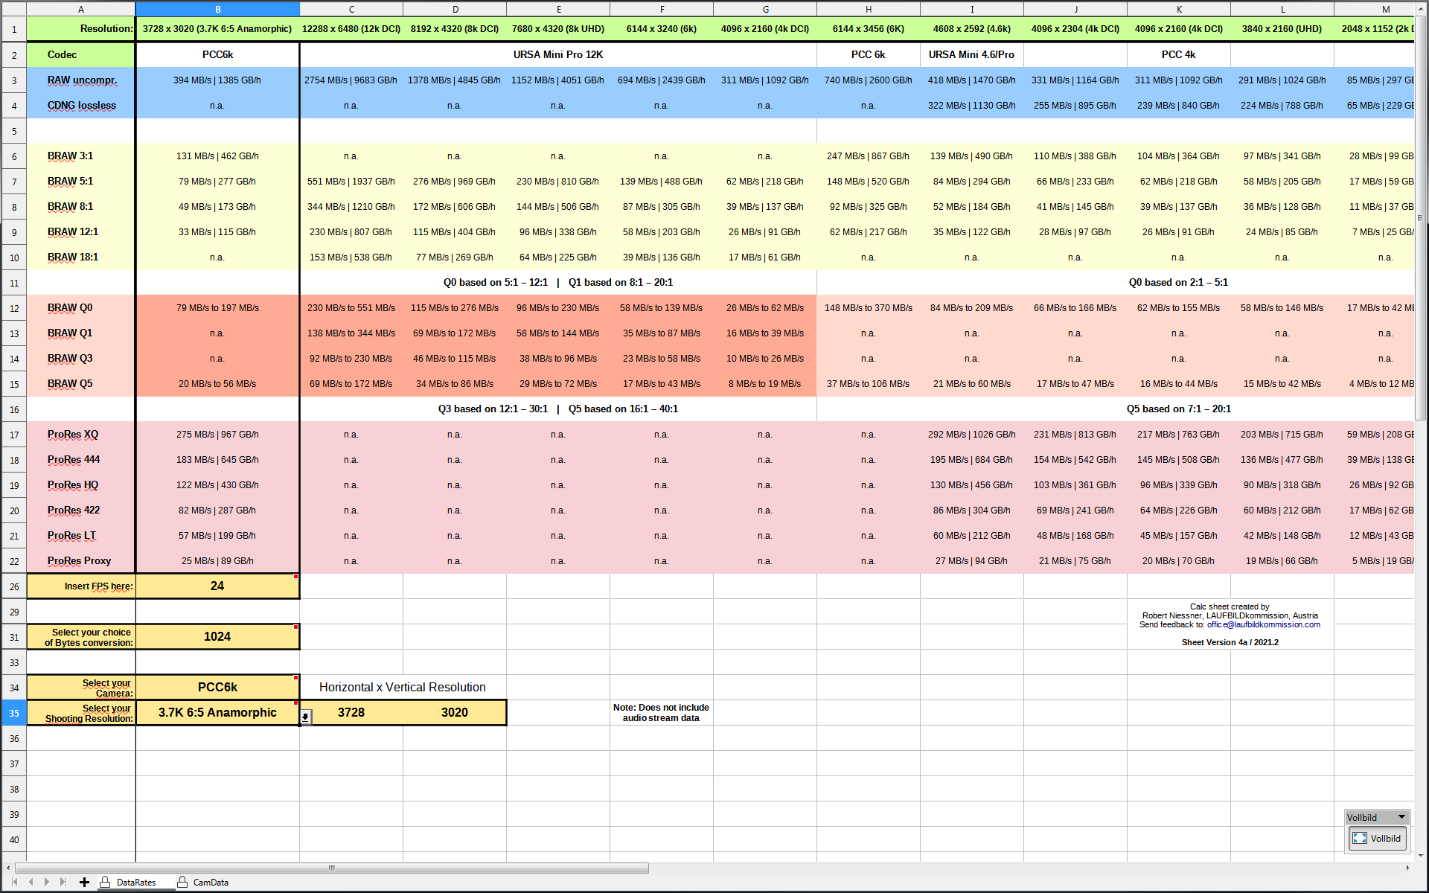This screenshot has height=893, width=1429.
Task: Select the 'ProRes 444' row label
Action: tap(81, 460)
